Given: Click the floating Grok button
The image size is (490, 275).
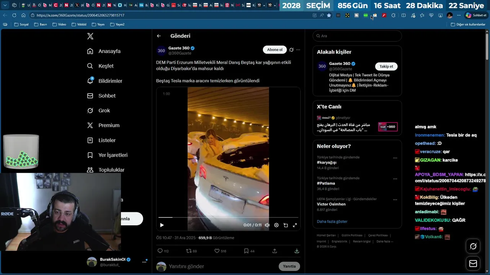Looking at the screenshot, I should 473,246.
